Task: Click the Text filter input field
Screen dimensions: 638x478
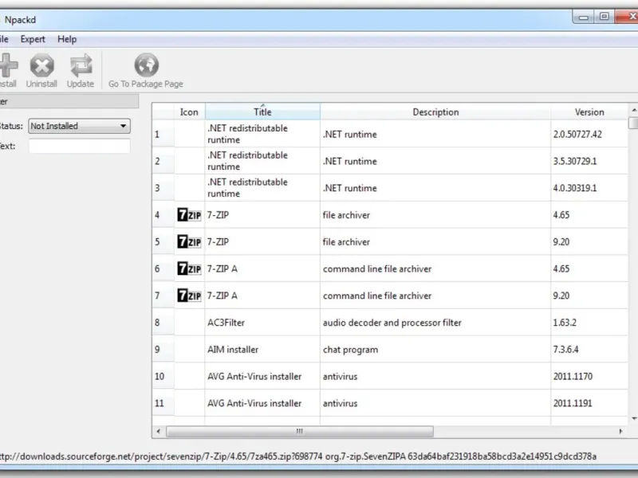Action: (79, 146)
